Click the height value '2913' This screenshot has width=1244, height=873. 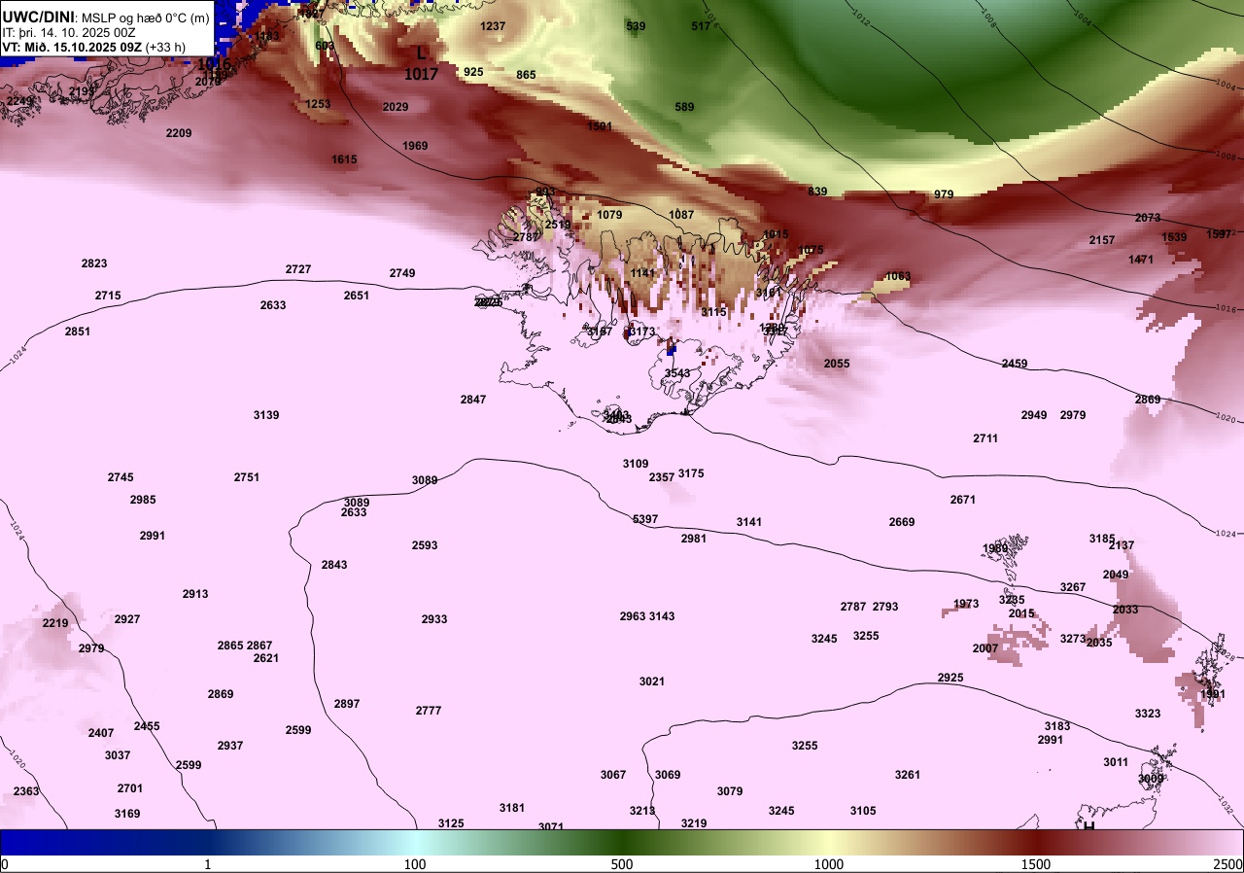coord(195,594)
